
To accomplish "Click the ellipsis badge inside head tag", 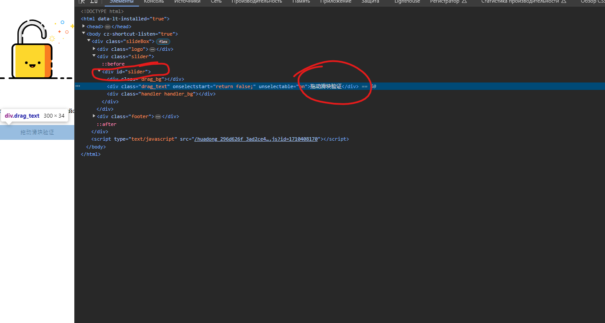I will click(108, 27).
